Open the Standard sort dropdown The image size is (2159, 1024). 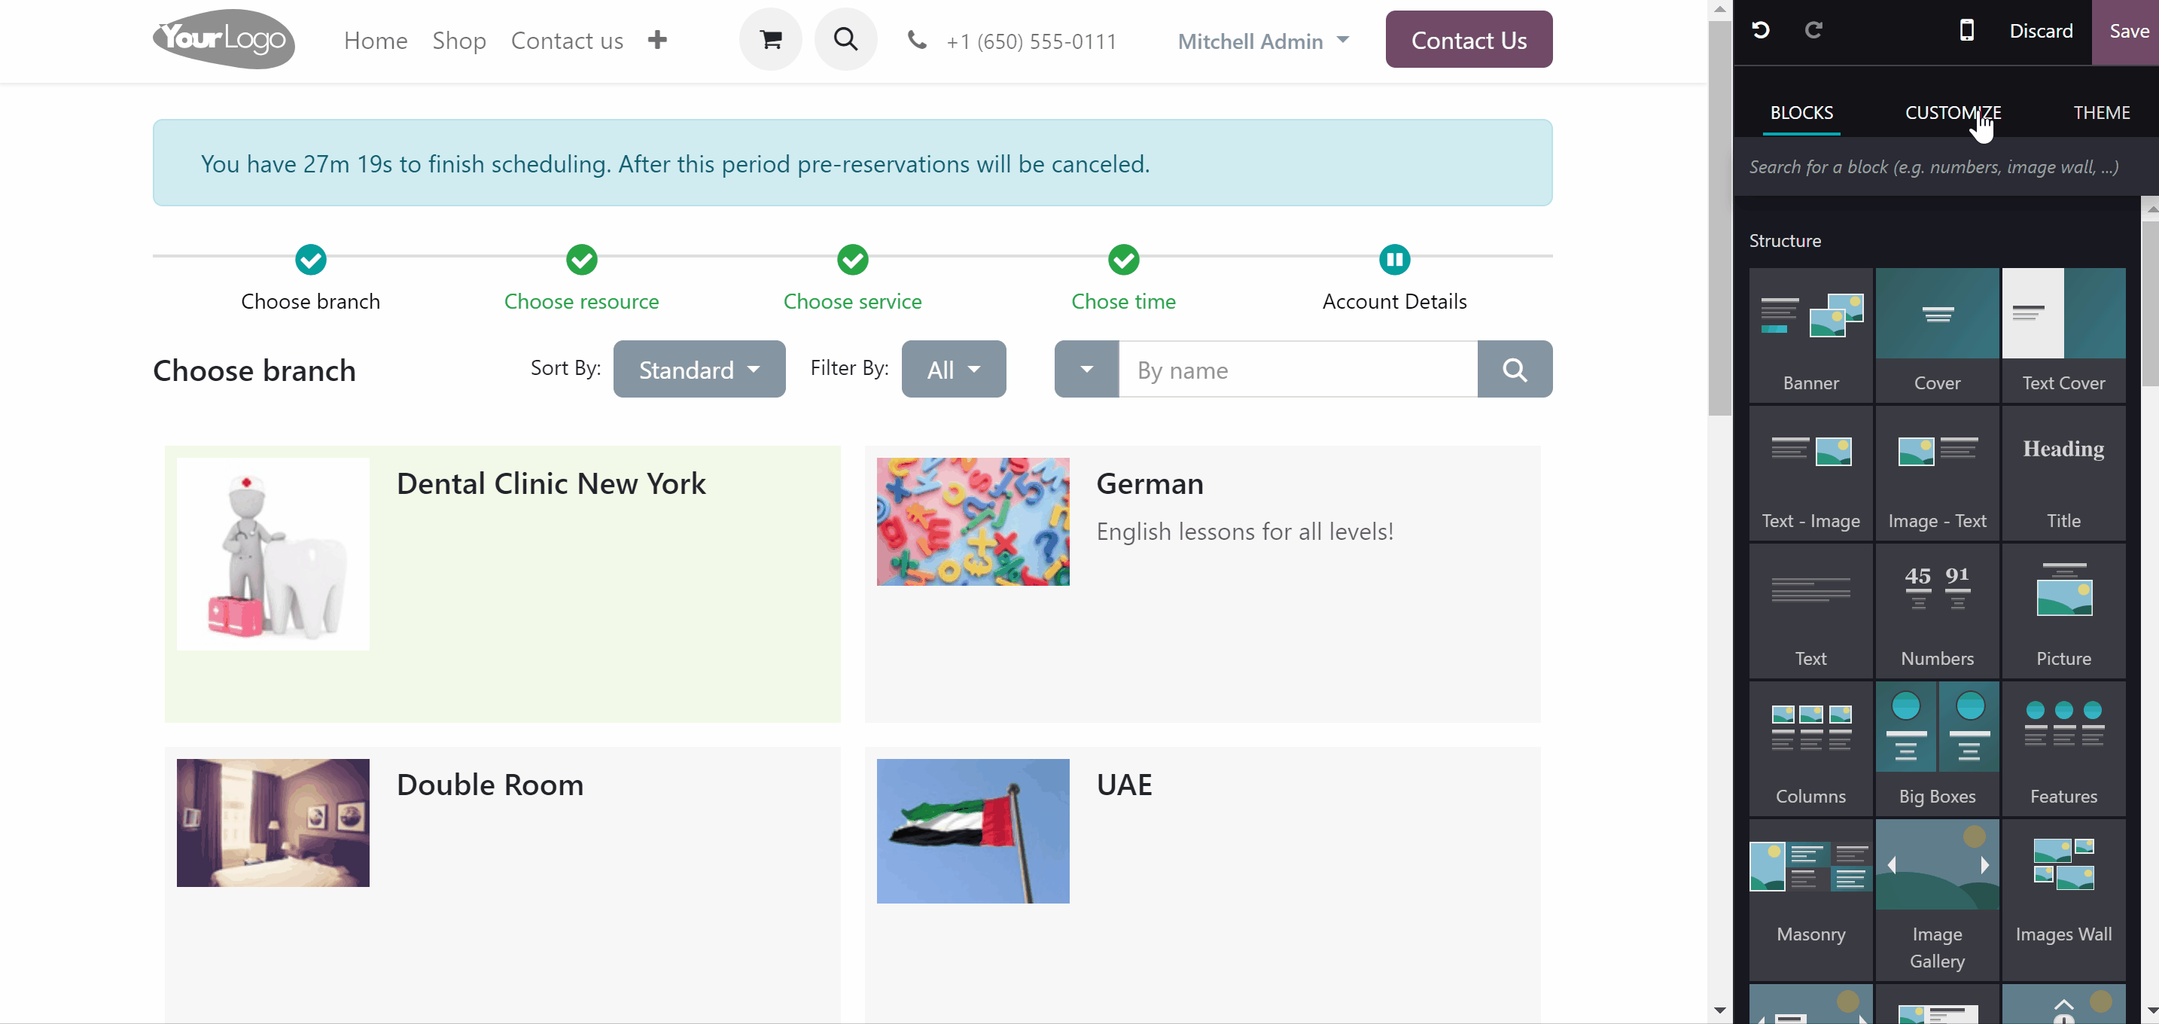point(699,369)
